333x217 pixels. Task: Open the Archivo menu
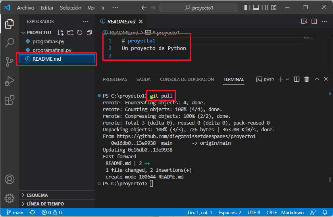point(25,8)
